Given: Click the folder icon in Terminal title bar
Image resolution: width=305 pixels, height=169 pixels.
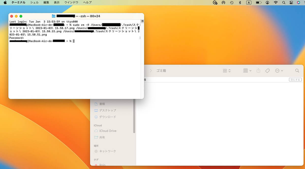Looking at the screenshot, I should 53,16.
